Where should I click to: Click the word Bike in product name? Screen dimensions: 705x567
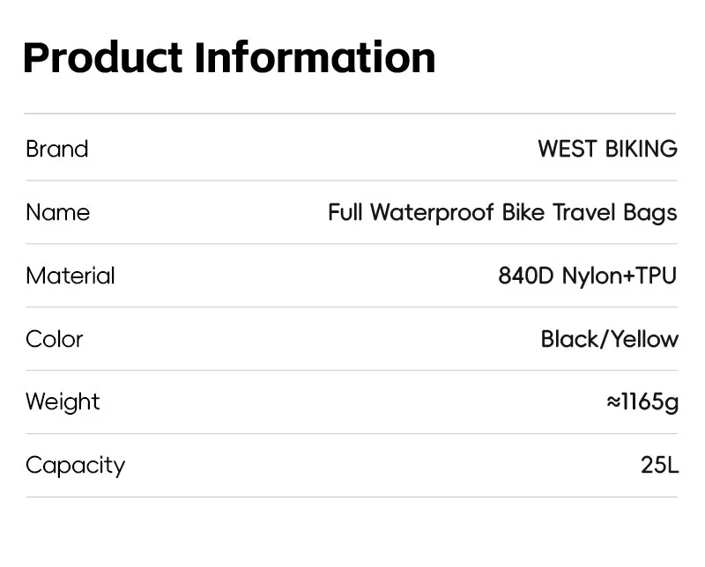pyautogui.click(x=523, y=212)
